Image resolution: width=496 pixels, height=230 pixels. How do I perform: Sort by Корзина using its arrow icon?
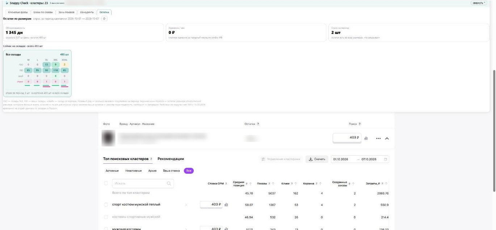(x=321, y=184)
